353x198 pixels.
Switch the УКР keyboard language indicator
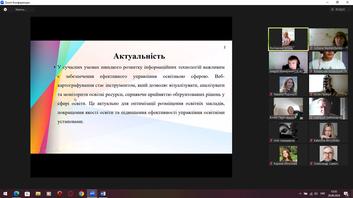pos(323,194)
